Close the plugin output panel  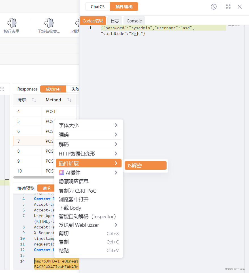tap(240, 7)
